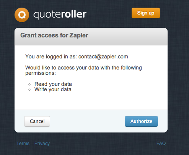This screenshot has width=189, height=155.
Task: Click the quoteroller wordmark text
Action: 60,15
